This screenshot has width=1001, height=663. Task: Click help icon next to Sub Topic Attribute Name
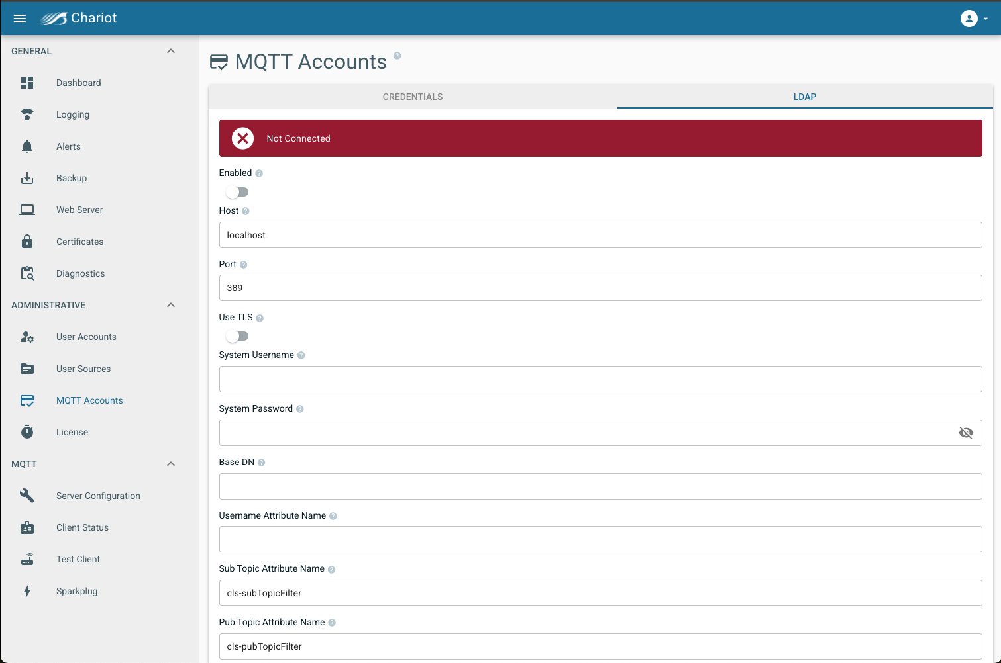click(331, 570)
